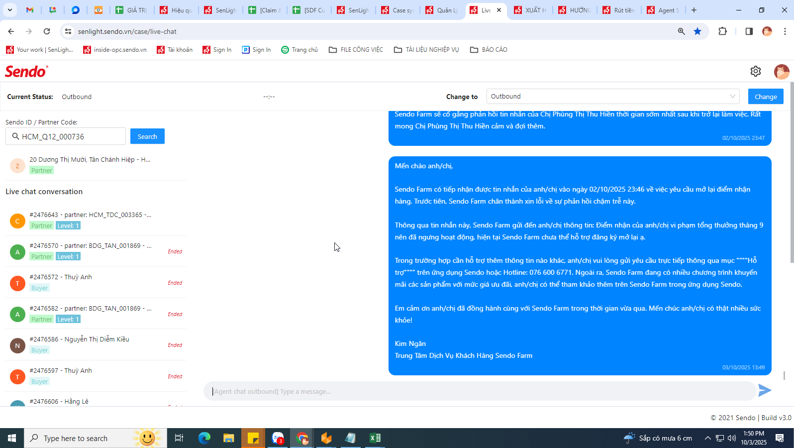The image size is (794, 448).
Task: Open conversation #2476582 partner BDG_TAN_001869
Action: (96, 314)
